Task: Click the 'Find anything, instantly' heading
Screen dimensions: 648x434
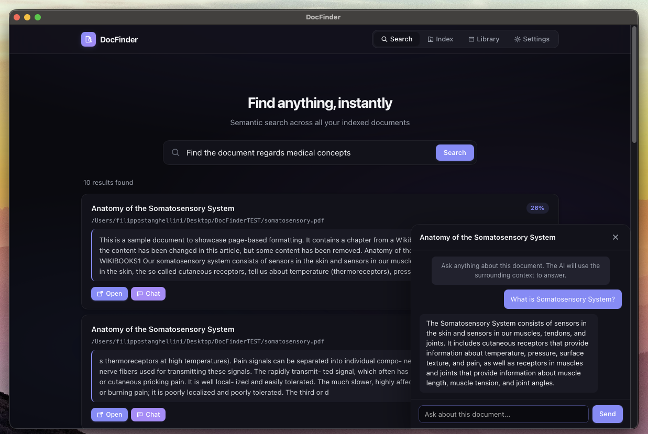Action: 320,103
